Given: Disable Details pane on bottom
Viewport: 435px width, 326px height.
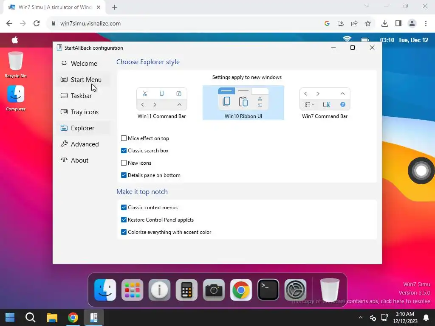Looking at the screenshot, I should (x=124, y=175).
